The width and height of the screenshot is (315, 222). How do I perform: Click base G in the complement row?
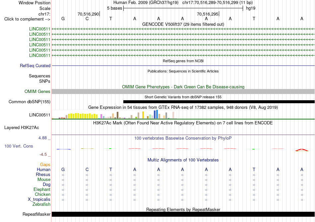click(63, 19)
